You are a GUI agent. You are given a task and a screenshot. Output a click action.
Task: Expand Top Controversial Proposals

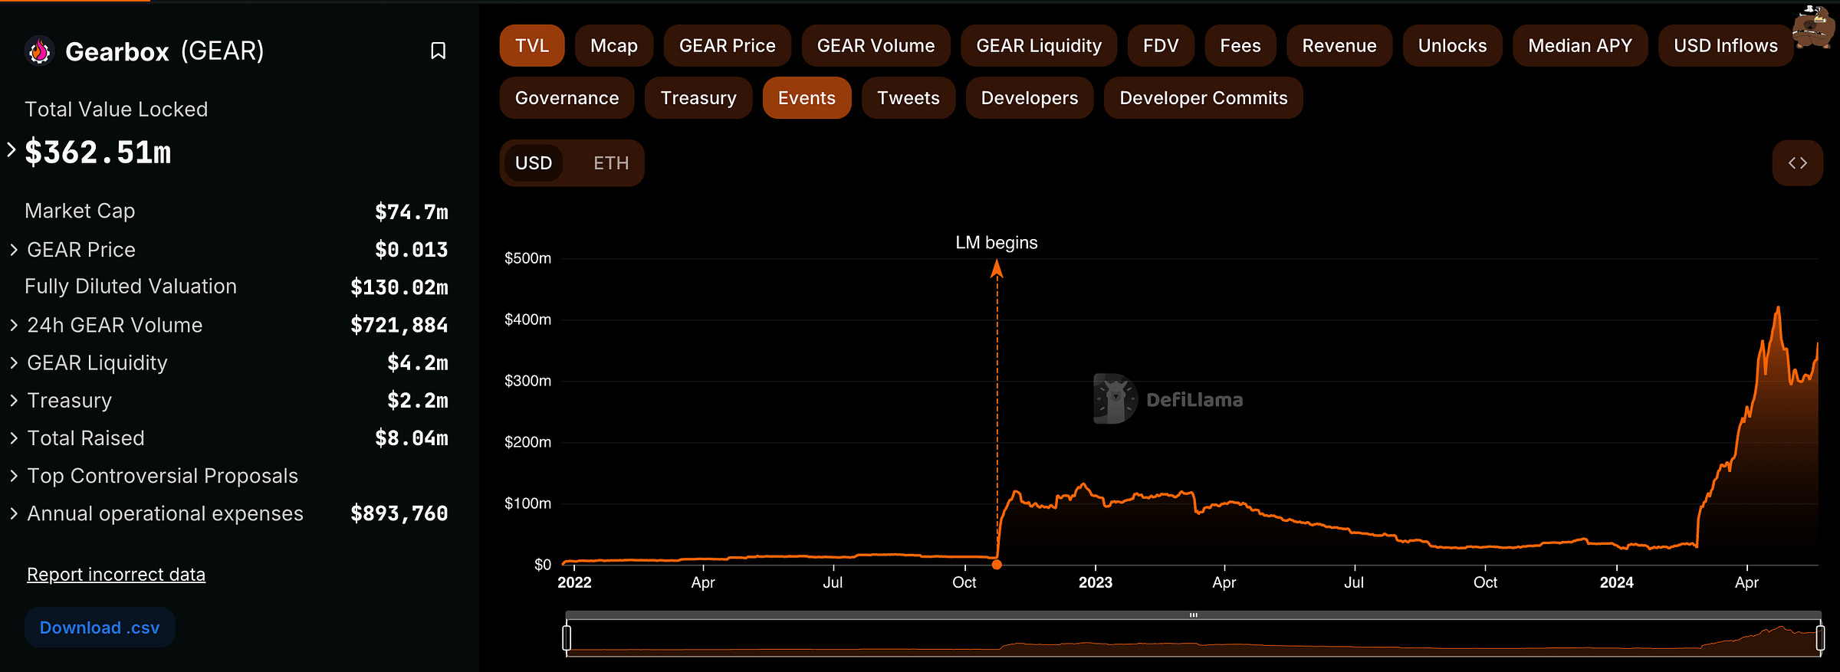pyautogui.click(x=14, y=476)
